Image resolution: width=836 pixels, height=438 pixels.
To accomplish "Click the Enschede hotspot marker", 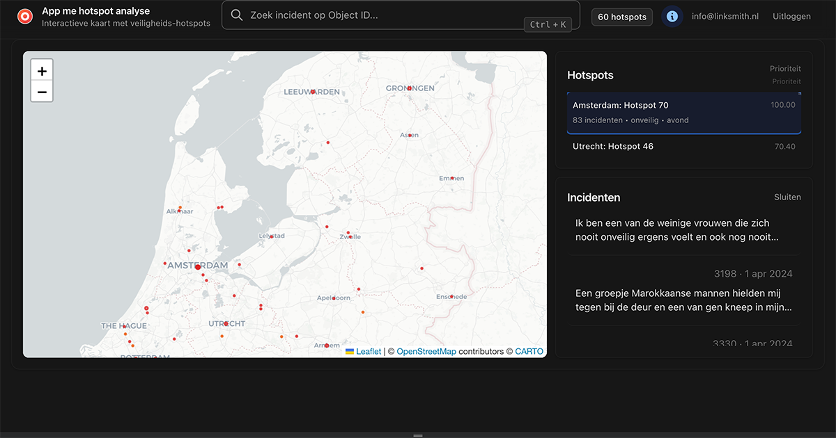I will pyautogui.click(x=452, y=297).
